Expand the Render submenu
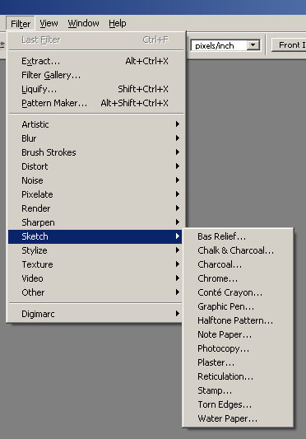The width and height of the screenshot is (306, 439). (95, 208)
